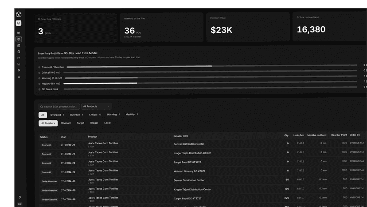Open notifications bell icon
The image size is (367, 207).
tap(20, 197)
